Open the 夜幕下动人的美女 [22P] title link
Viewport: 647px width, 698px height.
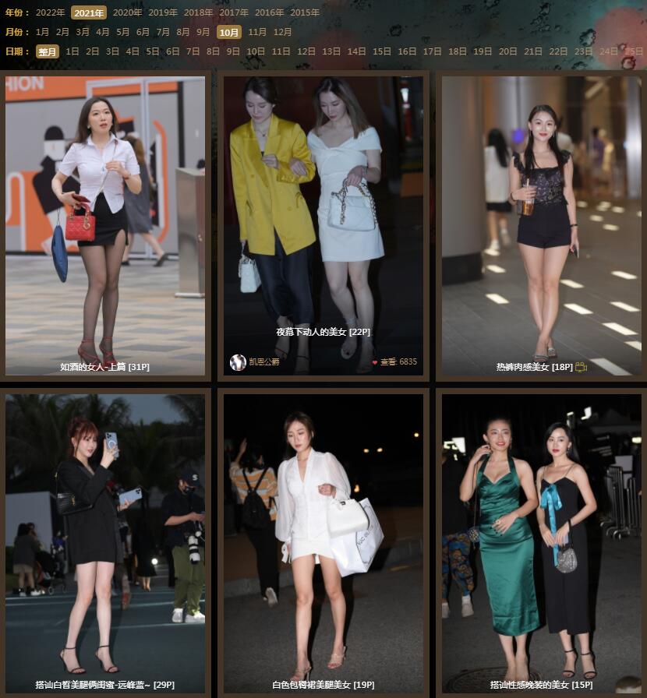click(323, 332)
